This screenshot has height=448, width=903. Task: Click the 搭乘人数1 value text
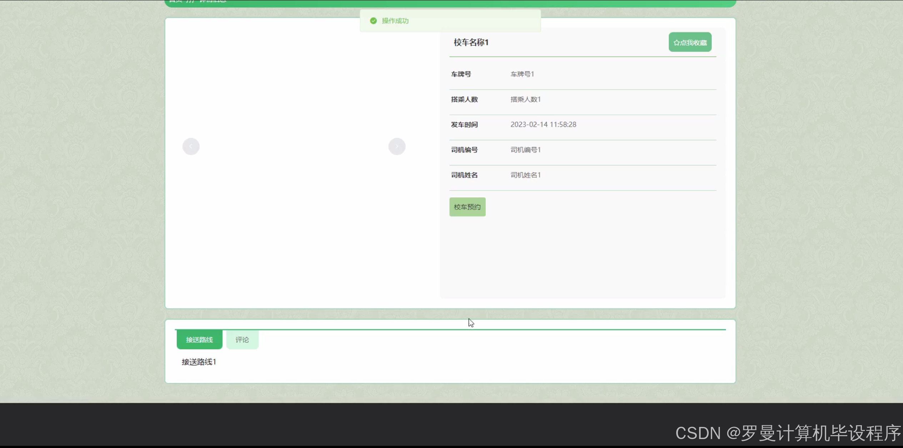(x=525, y=100)
